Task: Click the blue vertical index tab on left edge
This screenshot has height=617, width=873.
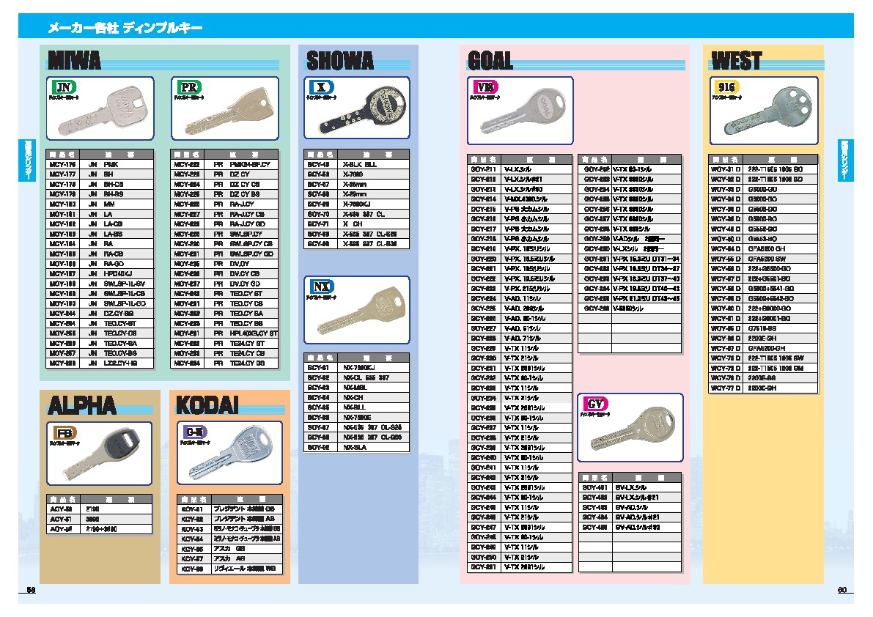Action: (x=27, y=160)
